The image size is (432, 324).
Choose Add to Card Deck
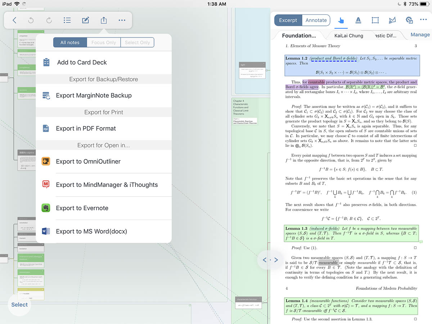tap(104, 62)
